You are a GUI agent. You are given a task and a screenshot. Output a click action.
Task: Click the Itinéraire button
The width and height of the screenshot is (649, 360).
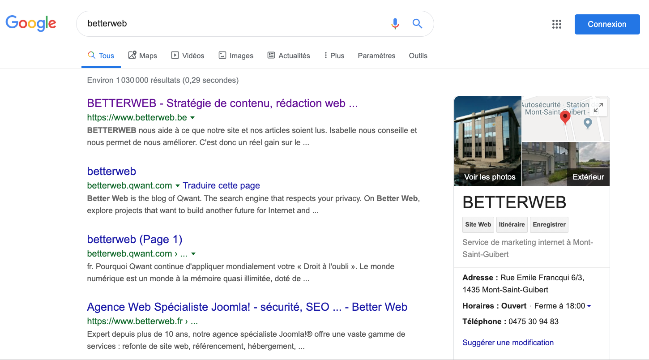512,225
